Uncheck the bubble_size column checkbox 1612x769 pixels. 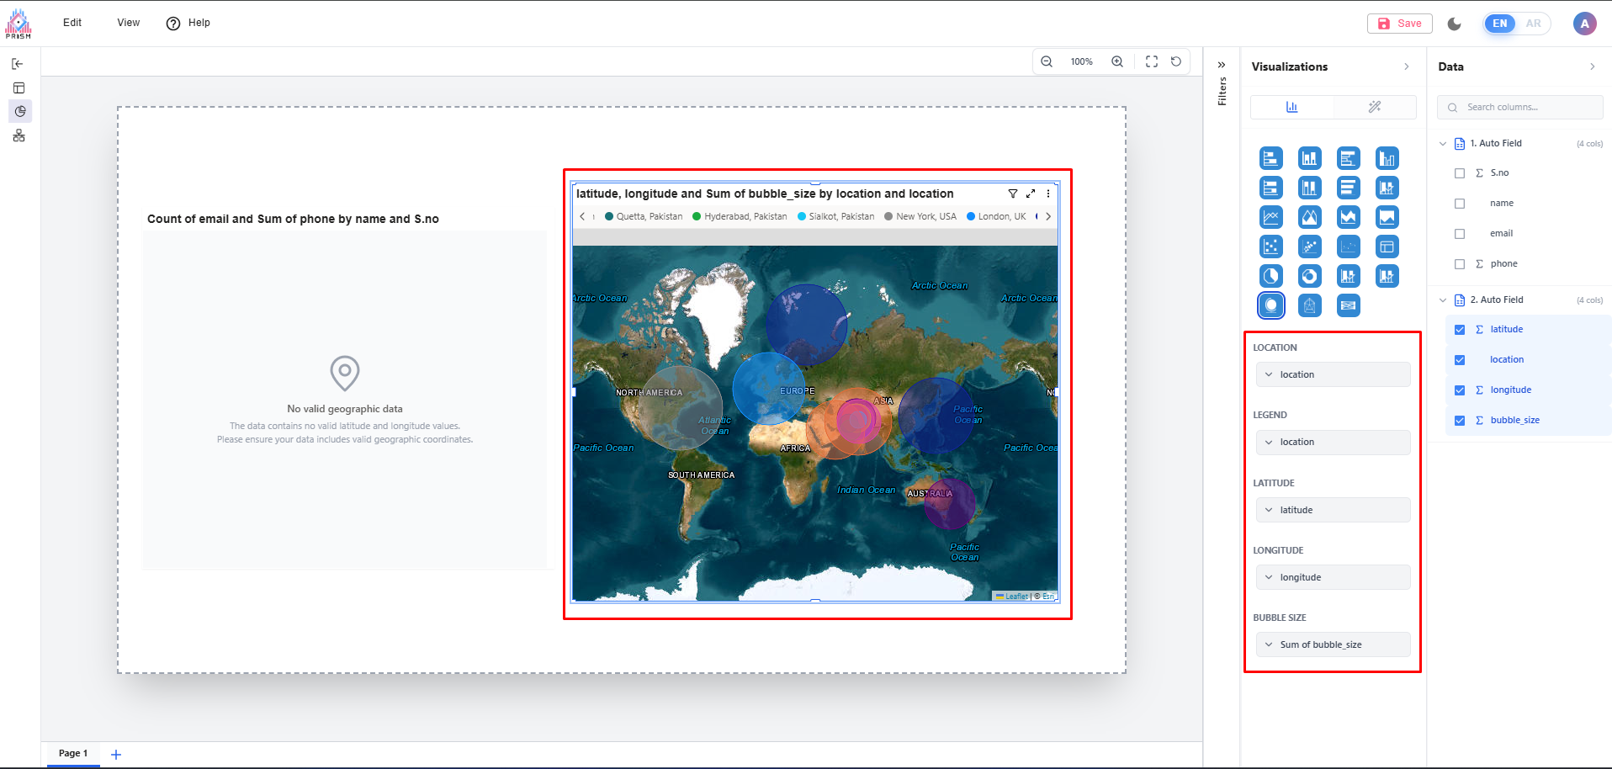pyautogui.click(x=1460, y=421)
